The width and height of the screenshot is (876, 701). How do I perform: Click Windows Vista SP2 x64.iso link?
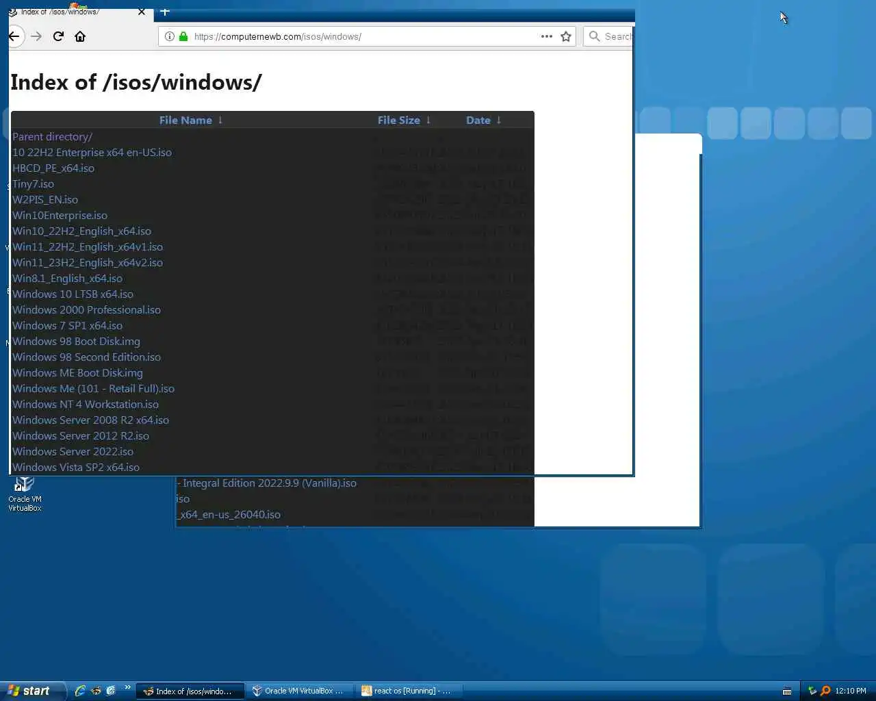76,468
